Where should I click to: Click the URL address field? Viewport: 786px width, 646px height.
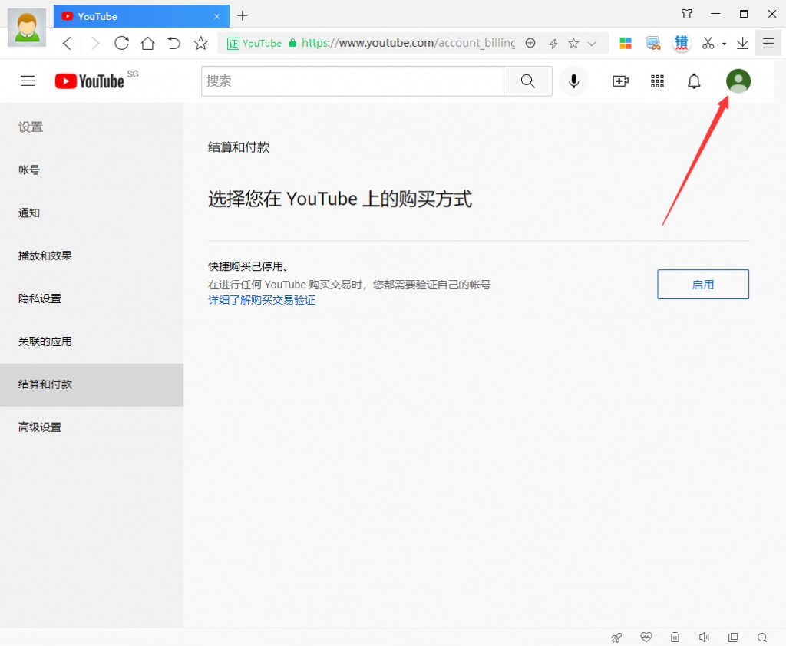408,43
